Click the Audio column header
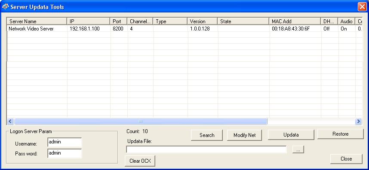This screenshot has height=170, width=369. click(346, 21)
